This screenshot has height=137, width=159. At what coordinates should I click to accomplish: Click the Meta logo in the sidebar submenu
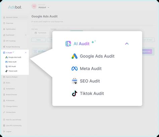6,62
